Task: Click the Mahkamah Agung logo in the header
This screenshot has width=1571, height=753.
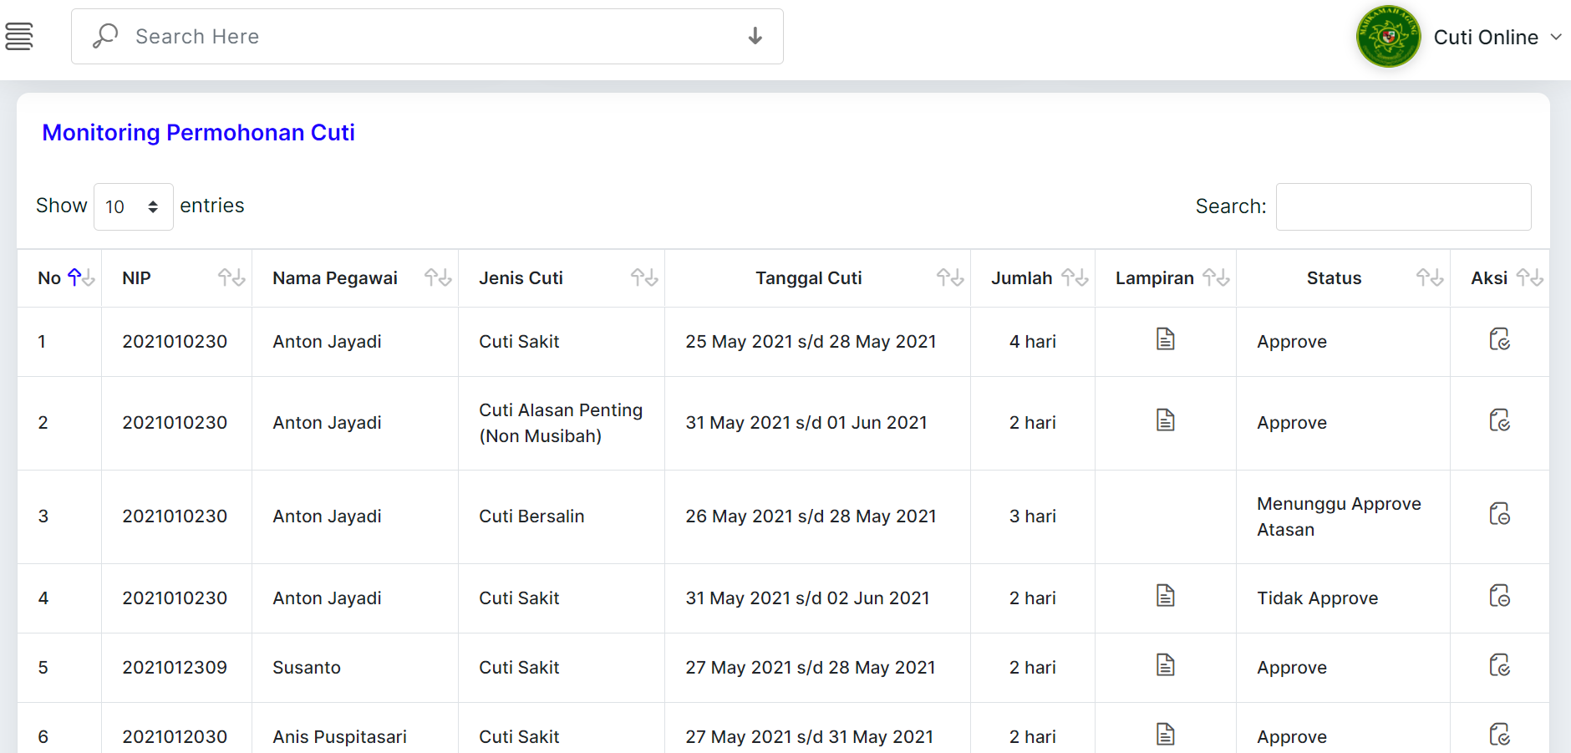Action: point(1387,37)
